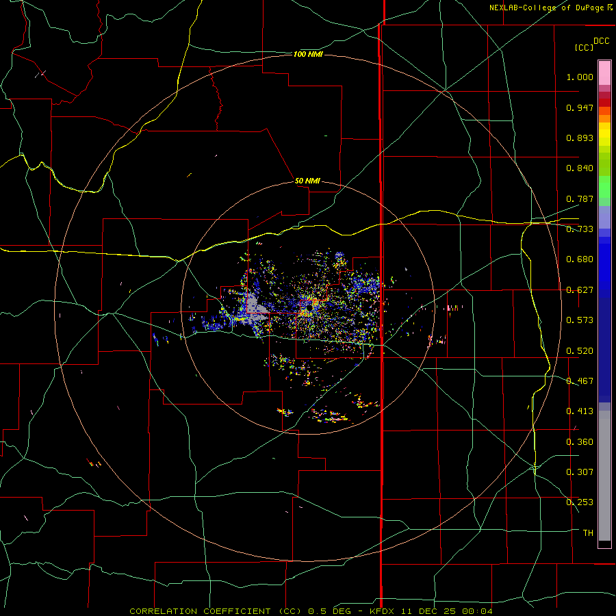Select the 0.307 legend value
616x616 pixels.
pos(580,472)
